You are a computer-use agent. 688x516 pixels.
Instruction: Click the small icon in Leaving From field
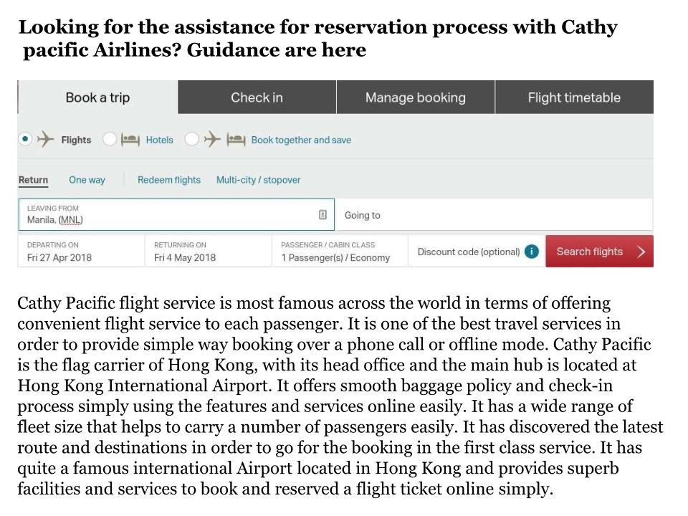[x=322, y=214]
